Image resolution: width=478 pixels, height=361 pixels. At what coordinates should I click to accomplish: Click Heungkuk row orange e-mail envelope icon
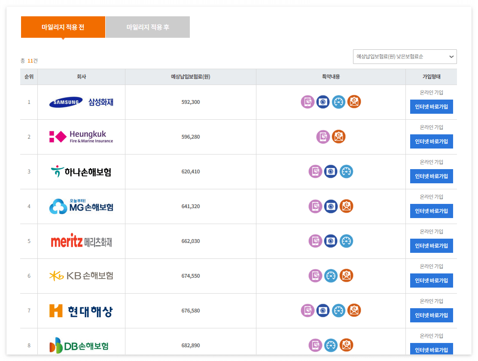coord(339,137)
